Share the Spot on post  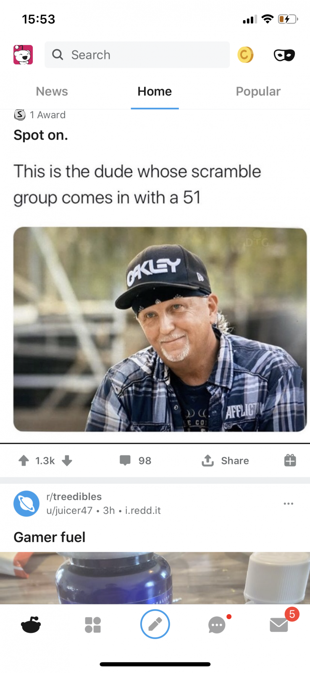tap(225, 461)
